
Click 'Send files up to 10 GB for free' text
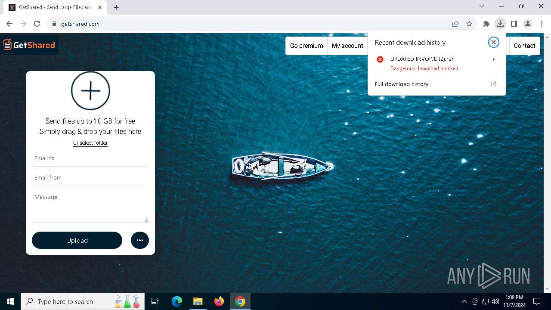pyautogui.click(x=90, y=121)
